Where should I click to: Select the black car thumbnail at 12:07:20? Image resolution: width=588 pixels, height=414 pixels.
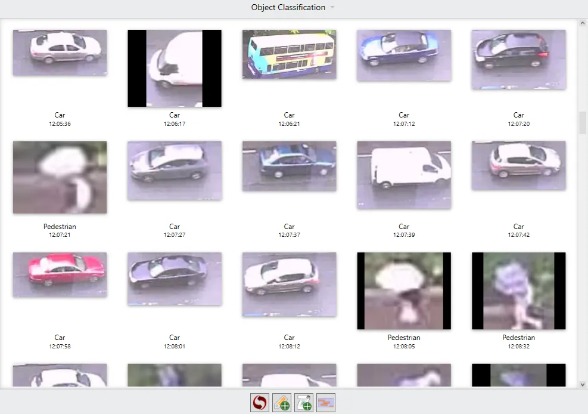[x=519, y=59]
